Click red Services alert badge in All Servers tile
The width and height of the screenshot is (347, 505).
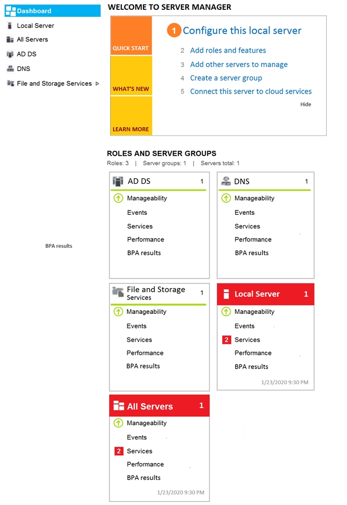click(x=119, y=451)
